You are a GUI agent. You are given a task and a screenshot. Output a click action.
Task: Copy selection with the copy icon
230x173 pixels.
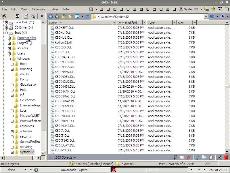click(204, 157)
